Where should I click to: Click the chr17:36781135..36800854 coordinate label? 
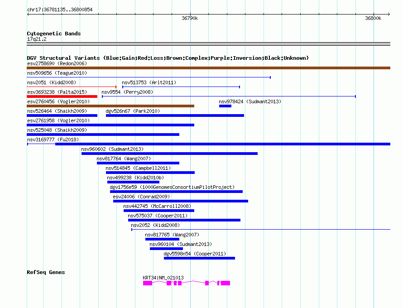click(x=60, y=10)
